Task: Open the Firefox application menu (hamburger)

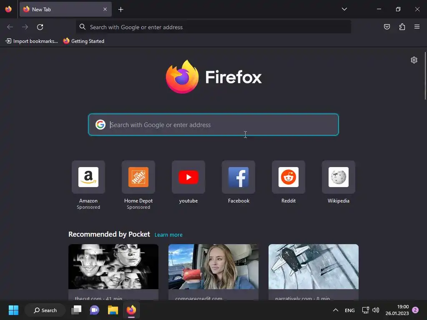Action: click(x=417, y=27)
